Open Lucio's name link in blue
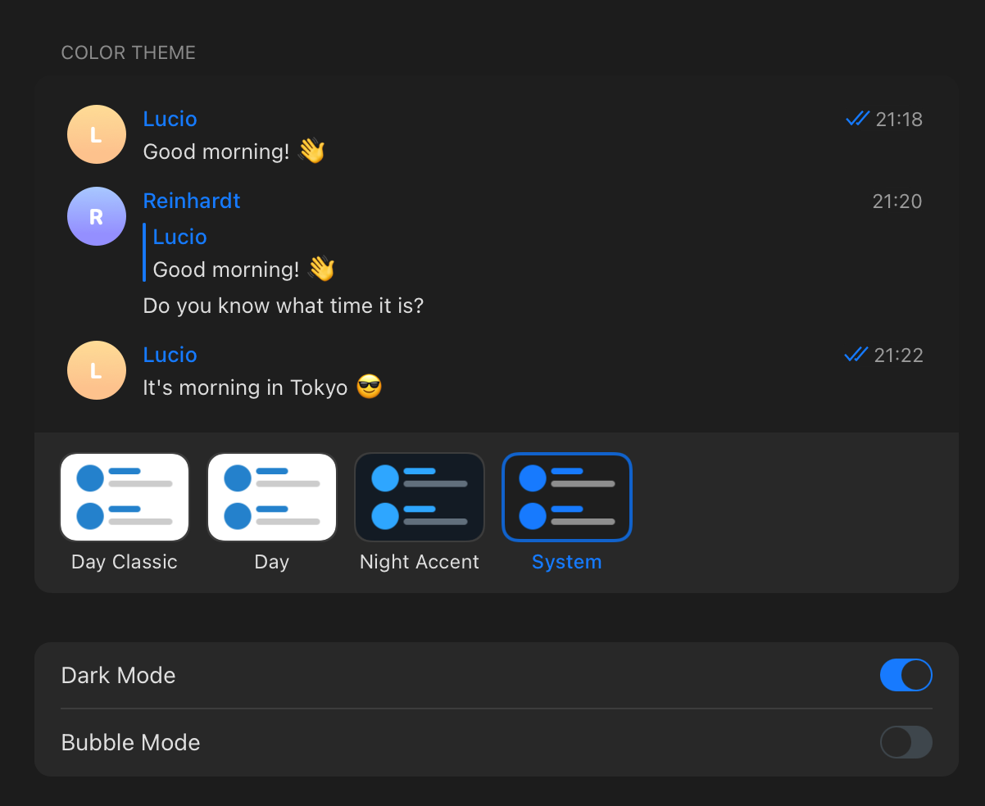The image size is (985, 806). click(x=170, y=119)
